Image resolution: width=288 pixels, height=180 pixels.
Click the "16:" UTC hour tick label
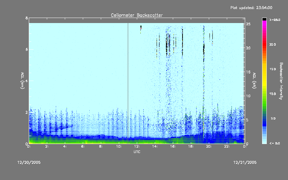click(173, 147)
